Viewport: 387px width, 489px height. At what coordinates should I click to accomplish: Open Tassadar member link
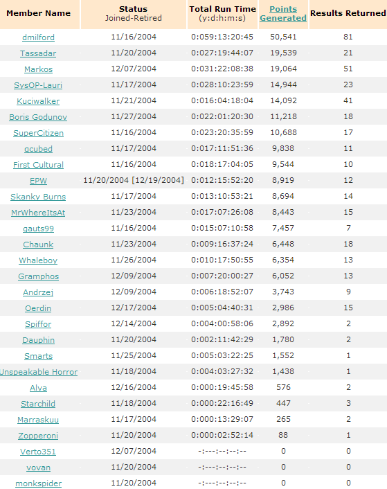coord(38,53)
